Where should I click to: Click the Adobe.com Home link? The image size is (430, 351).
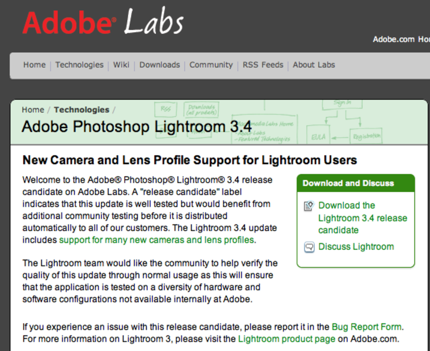point(400,39)
